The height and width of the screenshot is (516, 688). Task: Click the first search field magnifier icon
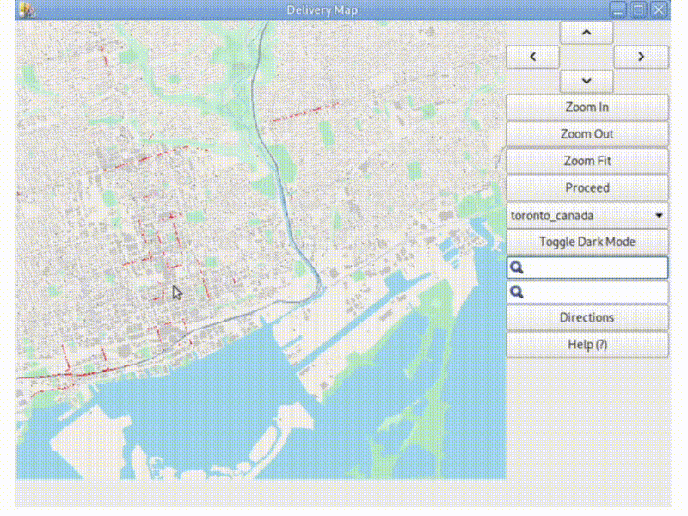[x=517, y=267]
